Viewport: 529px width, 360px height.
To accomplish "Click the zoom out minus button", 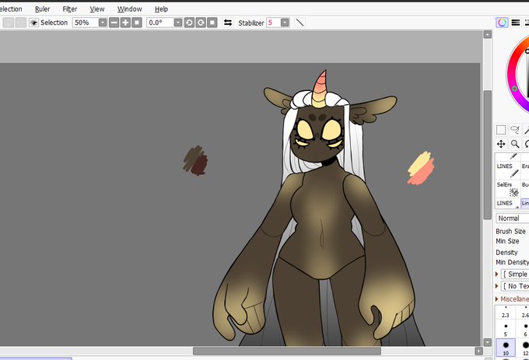I will (x=114, y=23).
